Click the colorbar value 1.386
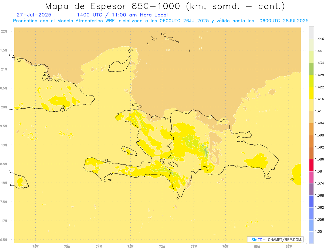This screenshot has height=250, width=324. 320,159
